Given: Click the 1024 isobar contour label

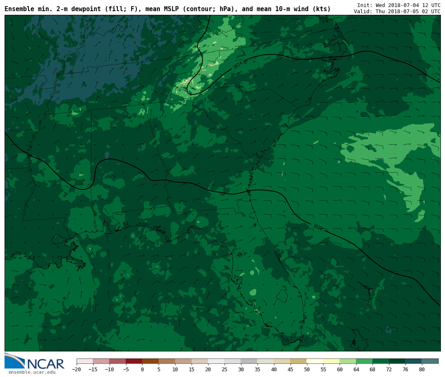Looking at the screenshot, I should (238, 65).
